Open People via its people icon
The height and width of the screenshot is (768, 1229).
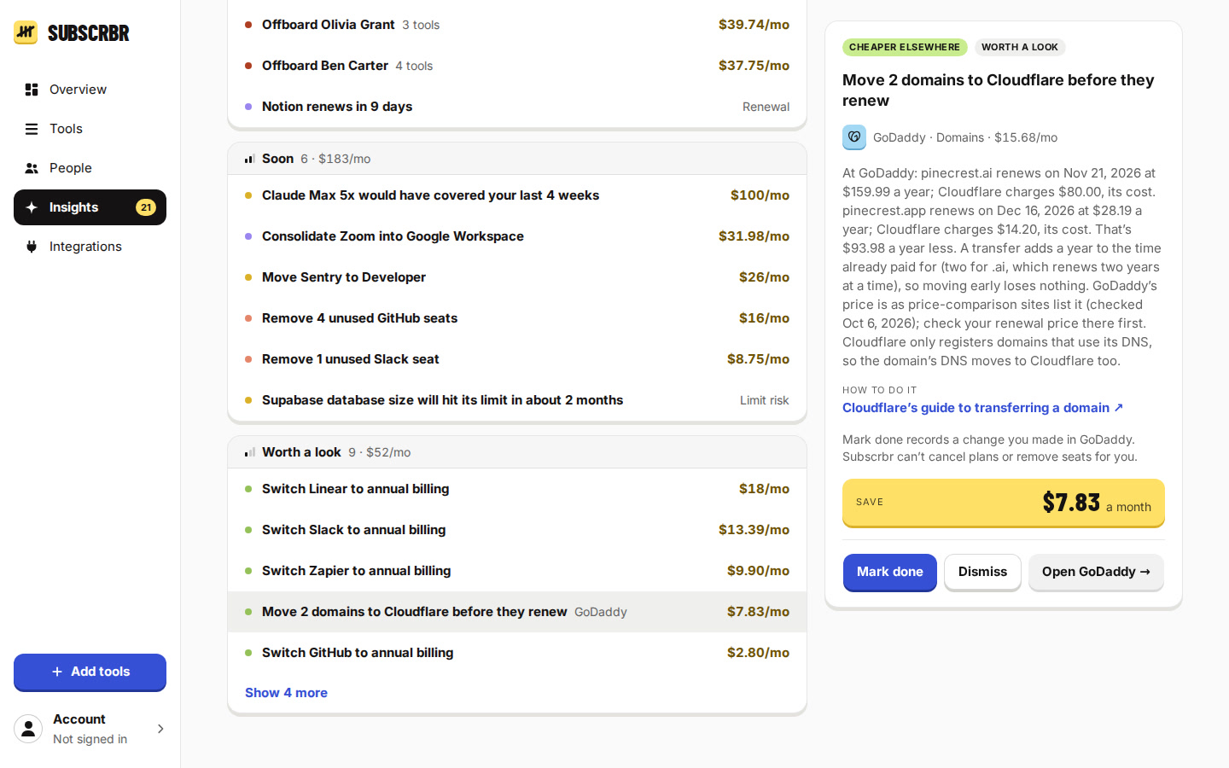(x=32, y=168)
